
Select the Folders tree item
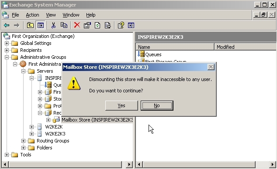pos(44,148)
